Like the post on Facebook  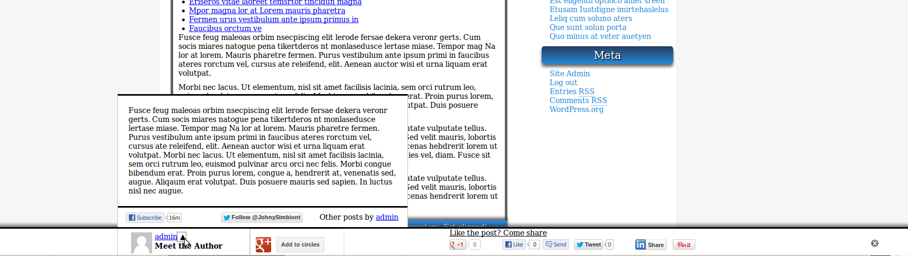tap(515, 244)
